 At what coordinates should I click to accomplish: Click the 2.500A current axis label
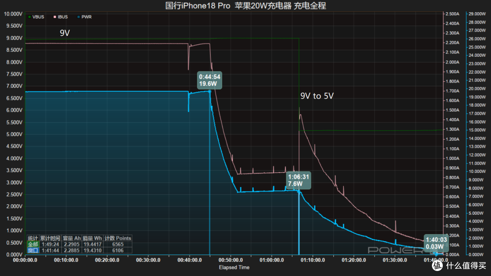(452, 14)
